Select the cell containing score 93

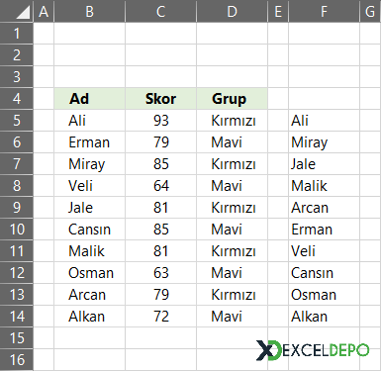pyautogui.click(x=160, y=121)
